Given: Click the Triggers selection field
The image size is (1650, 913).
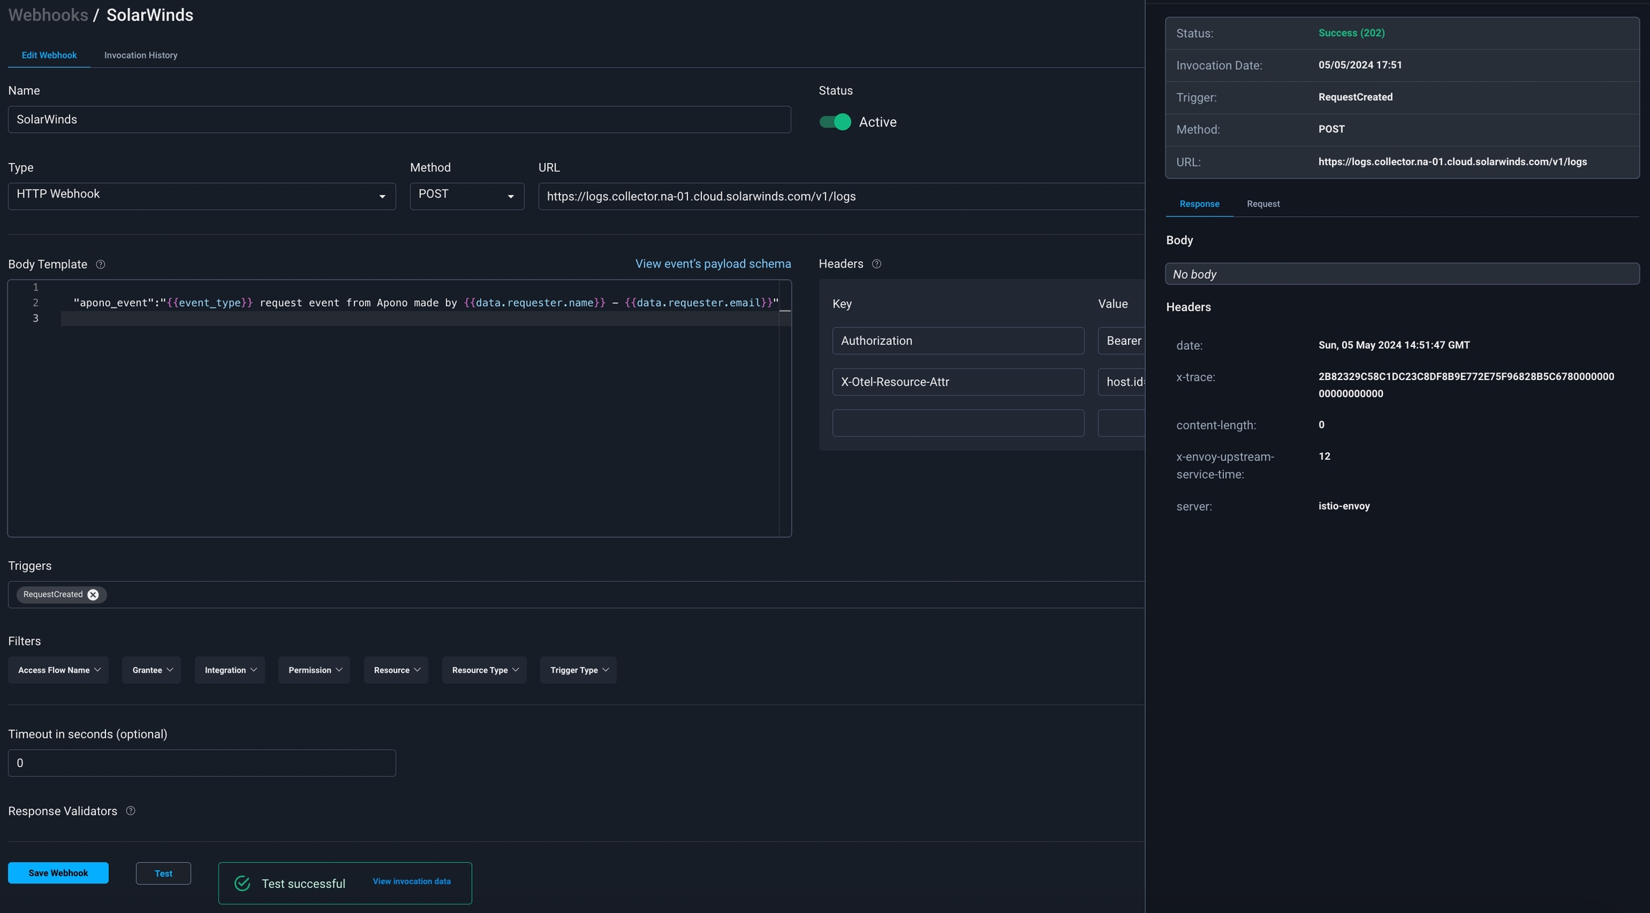Looking at the screenshot, I should coord(576,595).
